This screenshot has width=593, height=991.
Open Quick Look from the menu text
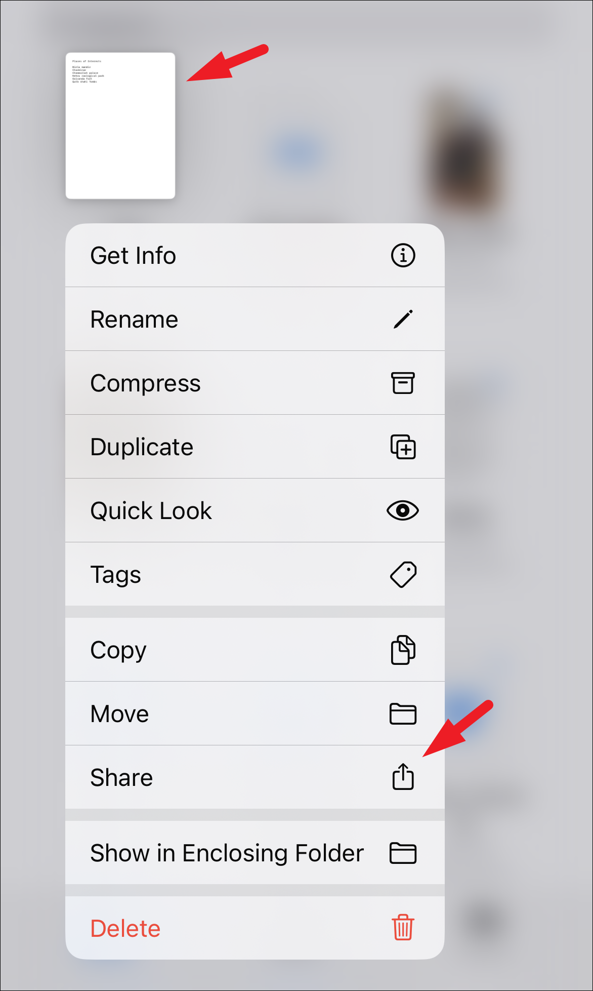click(151, 511)
